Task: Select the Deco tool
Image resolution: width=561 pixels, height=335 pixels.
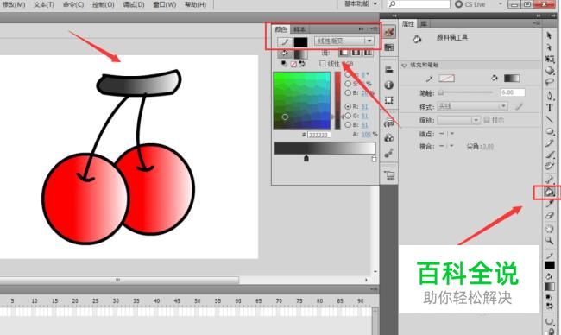Action: pyautogui.click(x=550, y=166)
